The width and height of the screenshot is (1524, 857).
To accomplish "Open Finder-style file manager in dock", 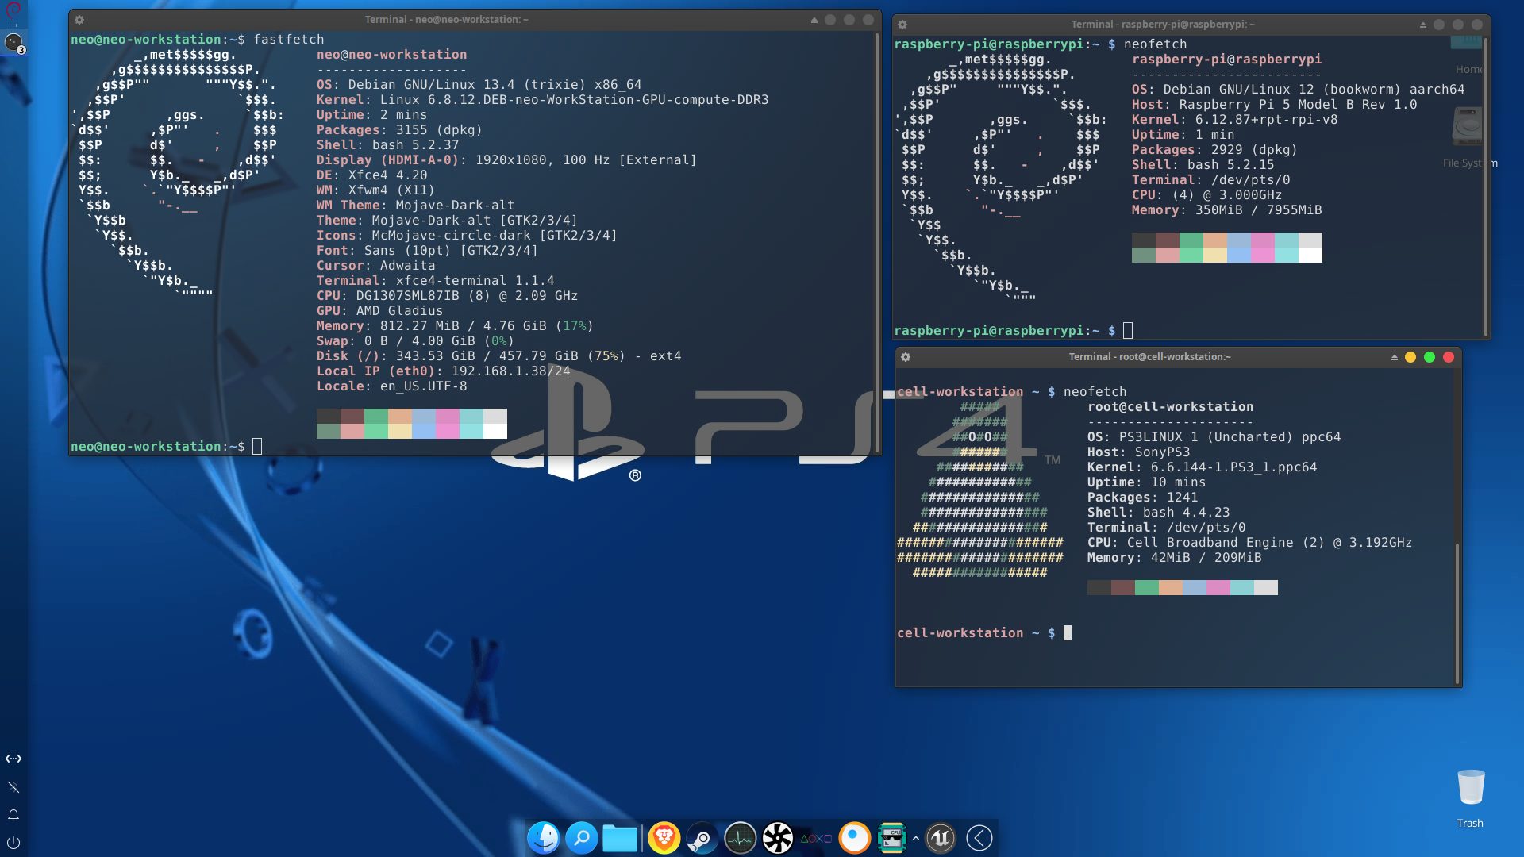I will coord(544,838).
